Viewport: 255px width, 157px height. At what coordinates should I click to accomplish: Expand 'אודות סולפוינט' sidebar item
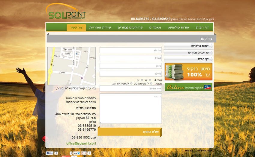[189, 46]
